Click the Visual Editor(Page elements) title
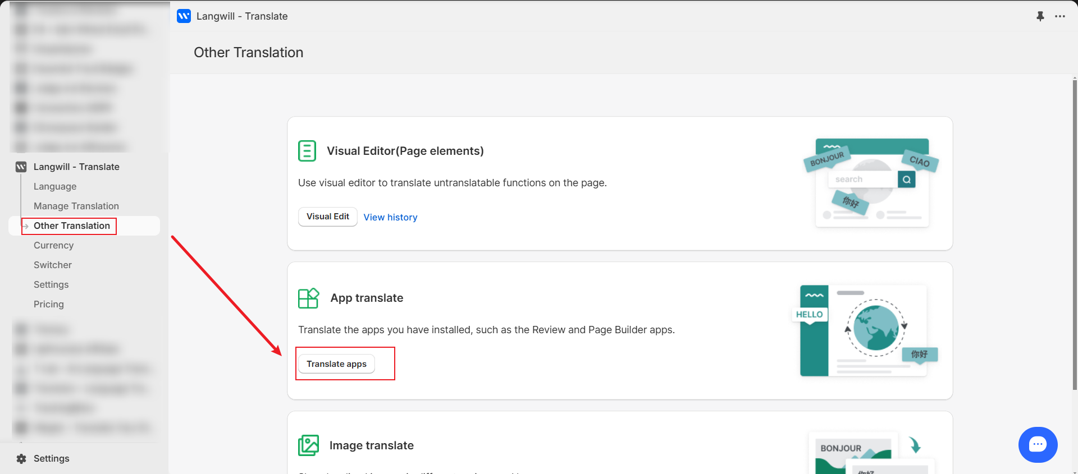Screen dimensions: 1078x474 pyautogui.click(x=405, y=151)
